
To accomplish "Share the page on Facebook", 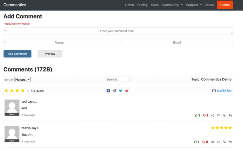I will click(108, 91).
